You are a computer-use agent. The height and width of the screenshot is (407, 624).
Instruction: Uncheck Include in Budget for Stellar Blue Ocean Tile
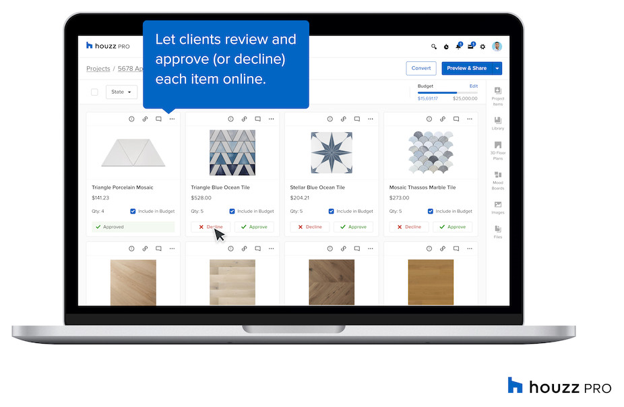point(331,212)
